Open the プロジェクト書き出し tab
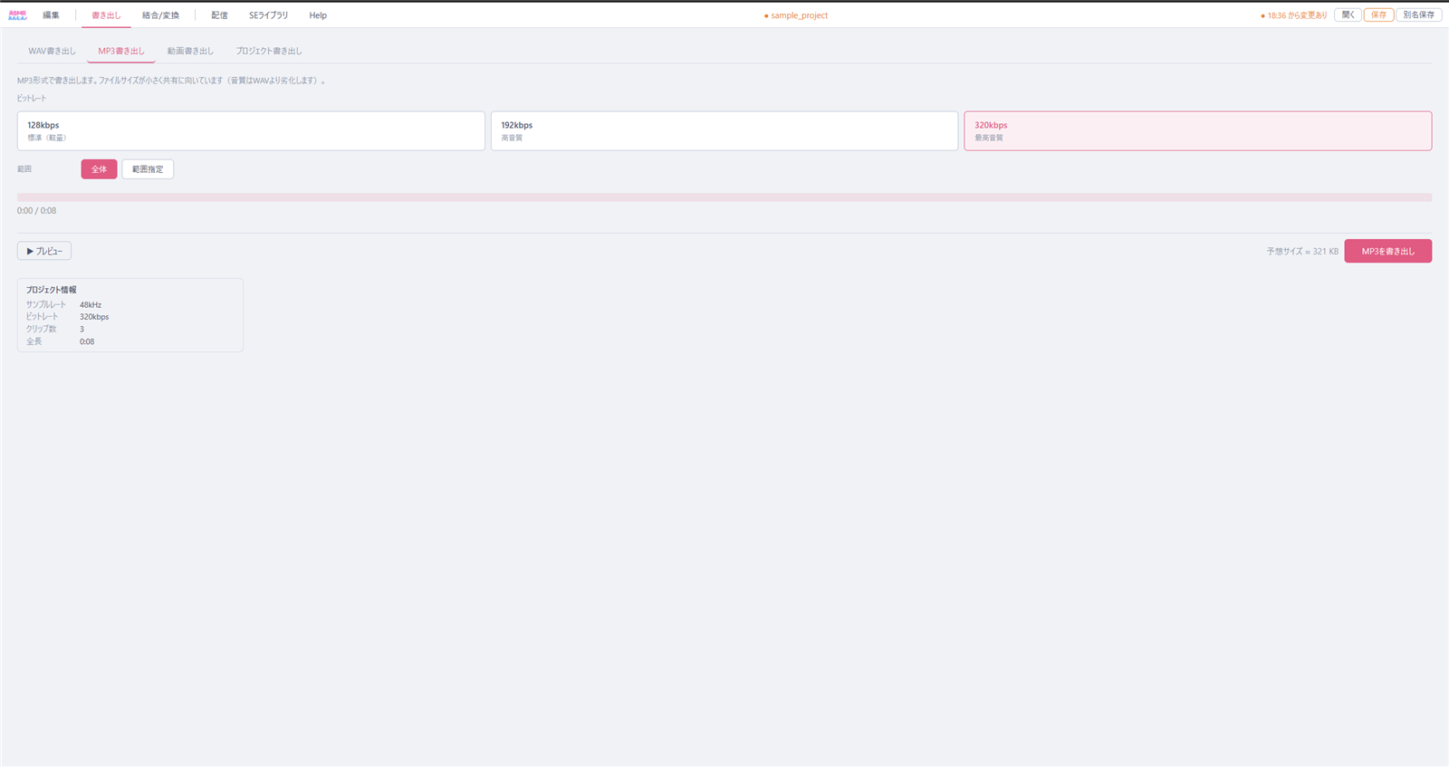This screenshot has width=1449, height=767. click(269, 51)
